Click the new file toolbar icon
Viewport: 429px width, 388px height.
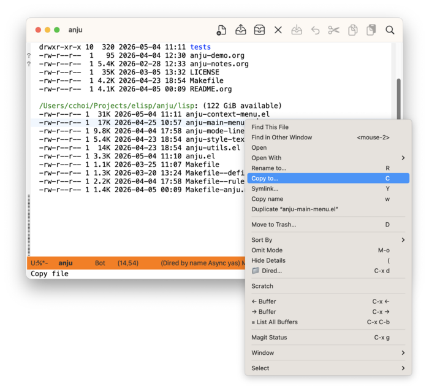tap(221, 30)
